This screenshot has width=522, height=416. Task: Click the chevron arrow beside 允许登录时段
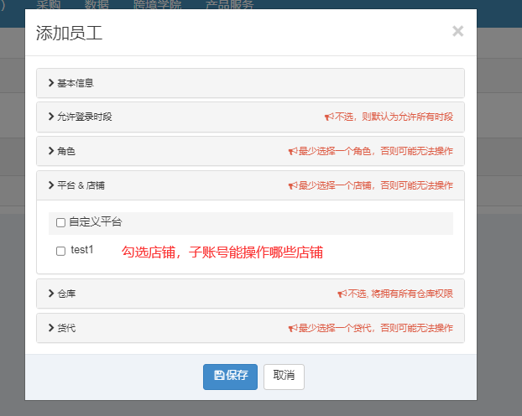click(x=51, y=117)
